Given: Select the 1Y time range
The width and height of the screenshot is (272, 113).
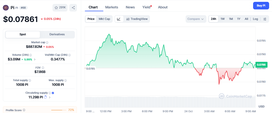Looking at the screenshot, I should (x=239, y=19).
